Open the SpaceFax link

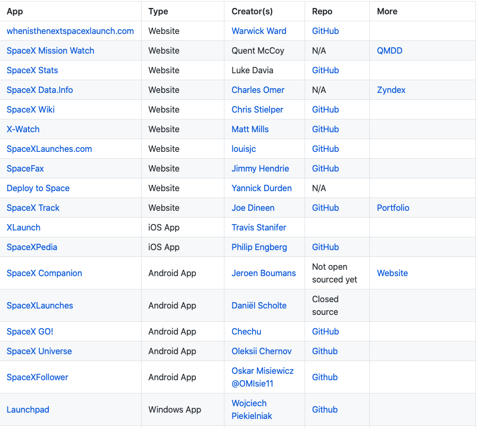[25, 168]
